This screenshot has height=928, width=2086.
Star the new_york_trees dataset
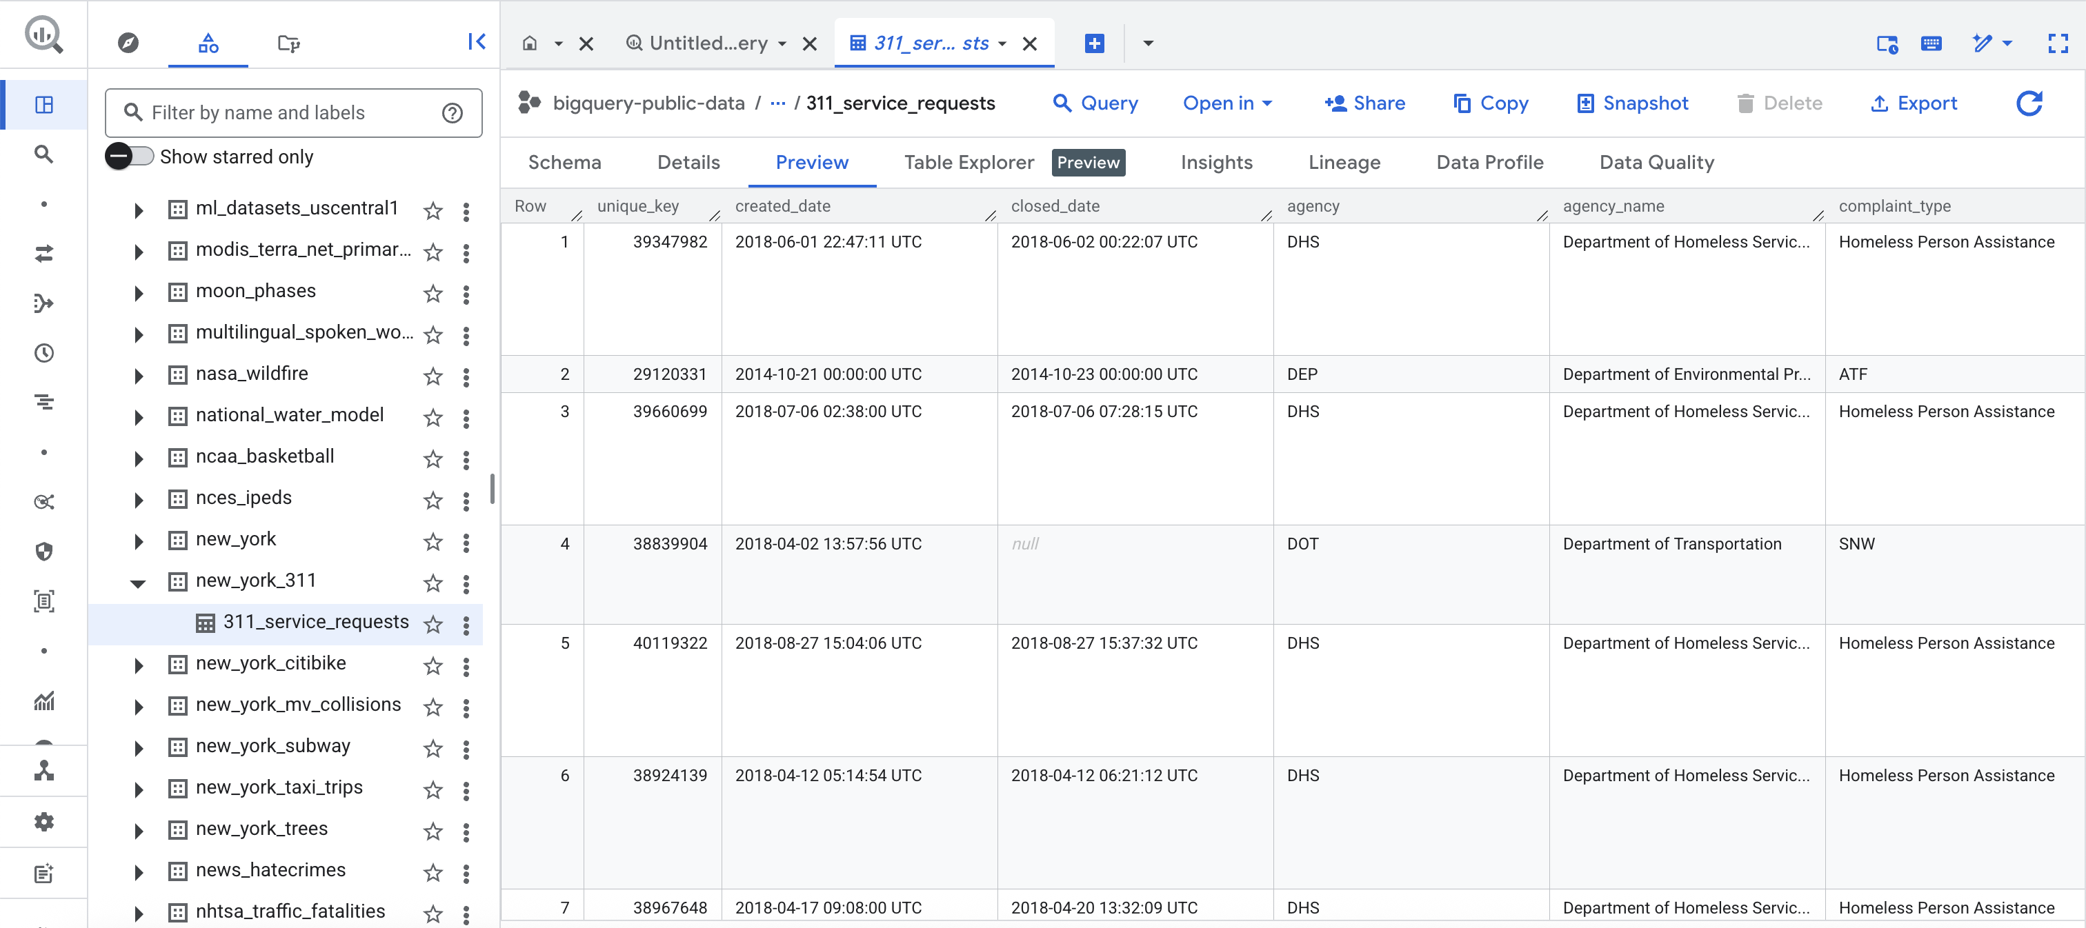(433, 831)
